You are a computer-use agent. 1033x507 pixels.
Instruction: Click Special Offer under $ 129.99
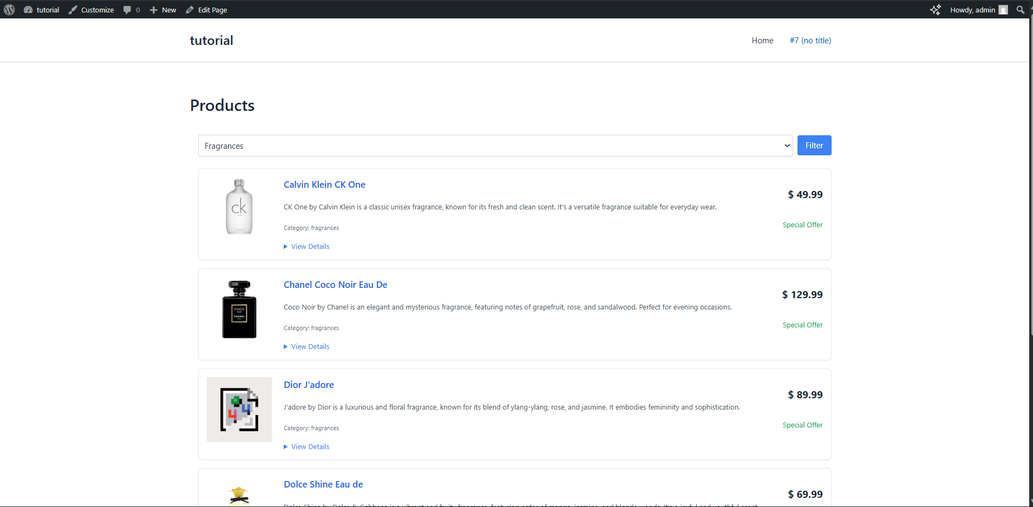[802, 325]
